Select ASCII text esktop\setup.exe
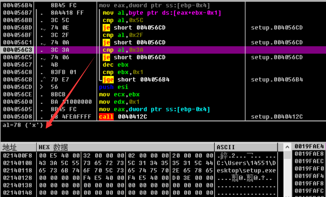The height and width of the screenshot is (197, 326). tap(246, 171)
